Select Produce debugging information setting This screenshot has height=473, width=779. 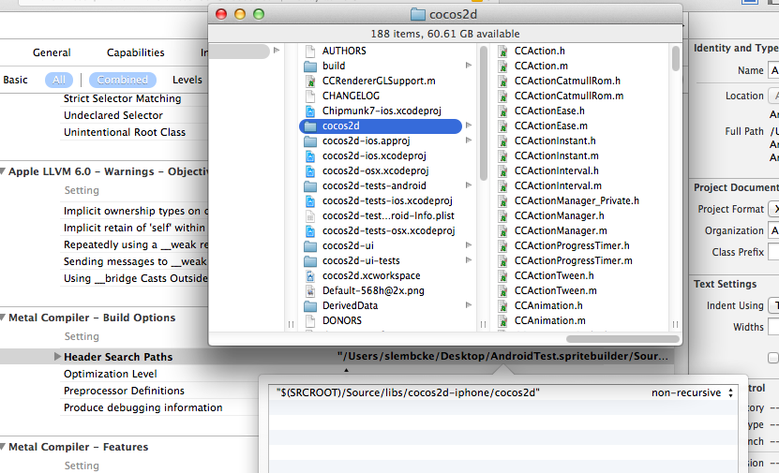click(143, 407)
